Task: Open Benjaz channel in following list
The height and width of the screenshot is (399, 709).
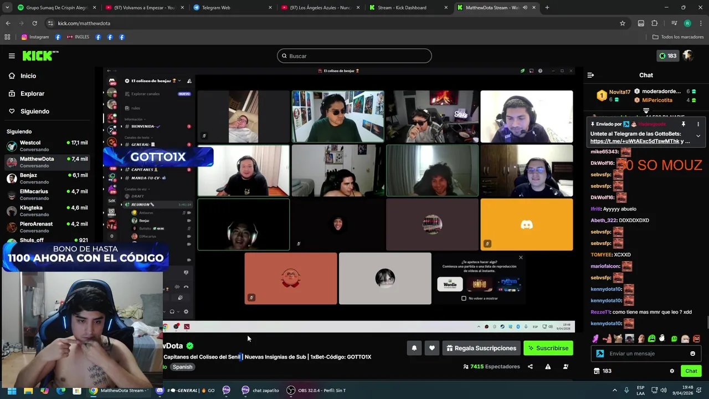Action: coord(47,178)
